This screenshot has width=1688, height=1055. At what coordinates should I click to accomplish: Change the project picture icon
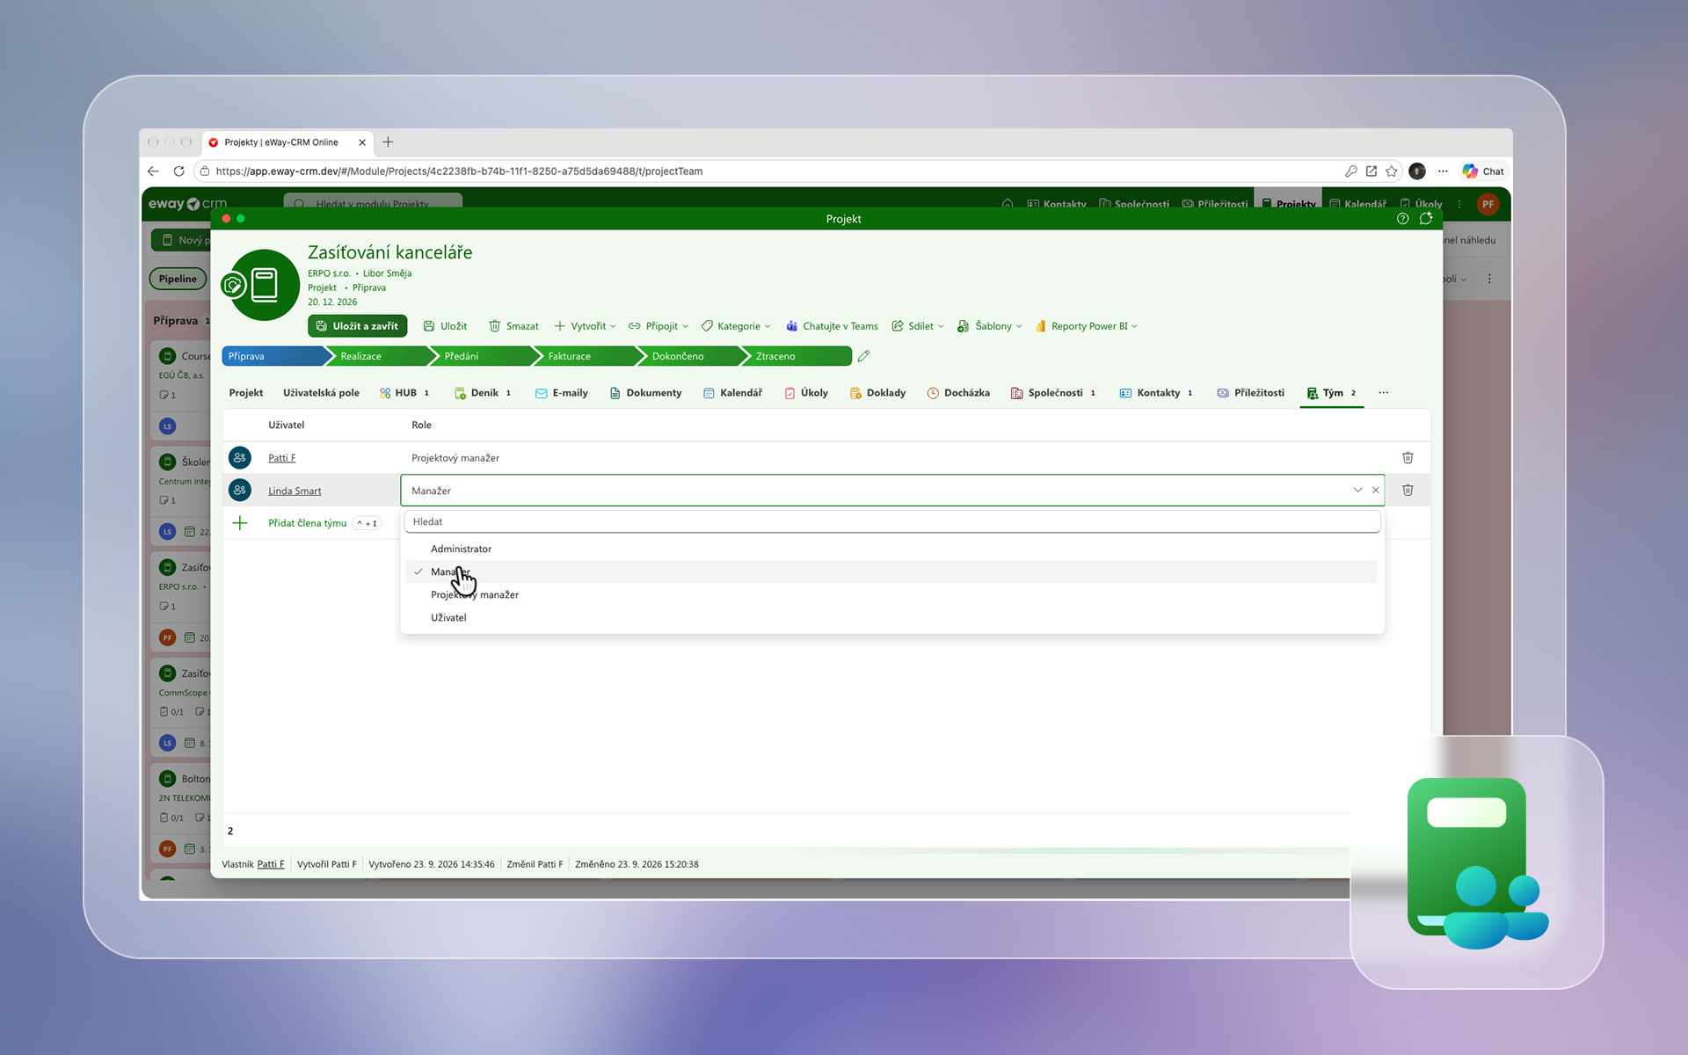pos(233,285)
